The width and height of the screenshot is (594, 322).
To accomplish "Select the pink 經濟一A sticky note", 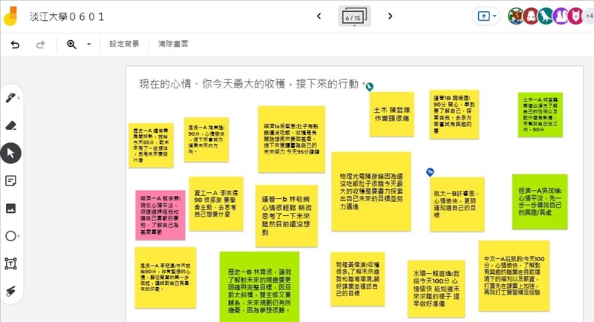I will point(160,214).
